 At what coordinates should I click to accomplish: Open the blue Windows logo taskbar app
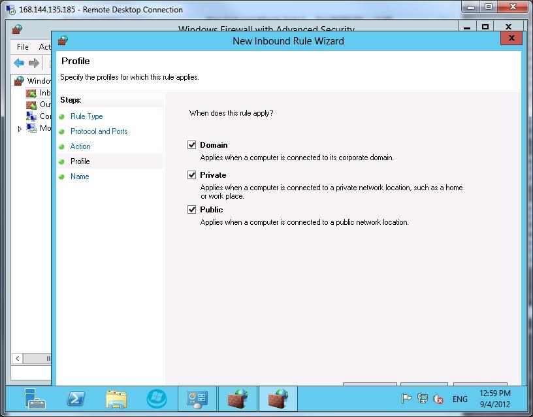157,398
